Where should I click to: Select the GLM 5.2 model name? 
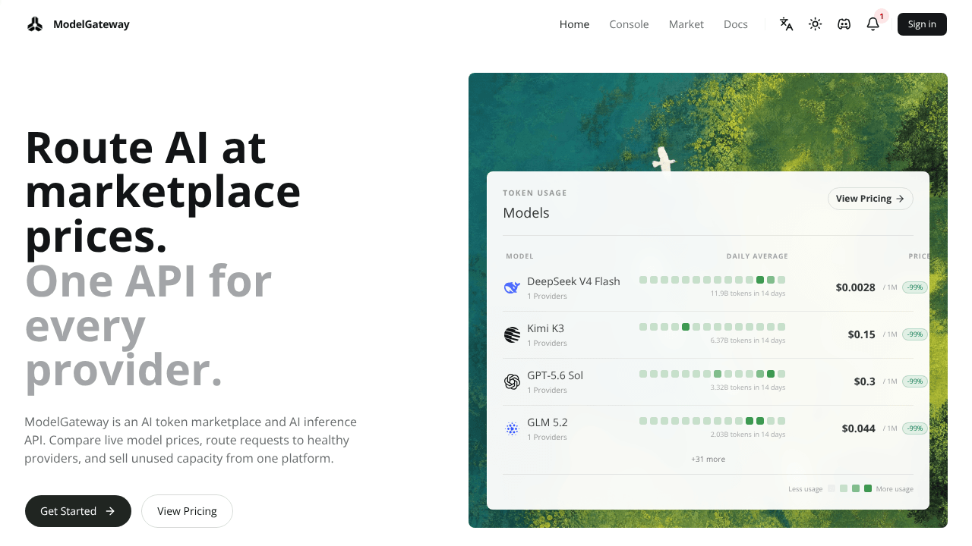tap(548, 422)
